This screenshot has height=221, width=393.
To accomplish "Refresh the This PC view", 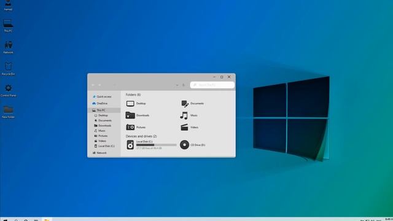I will (x=184, y=85).
